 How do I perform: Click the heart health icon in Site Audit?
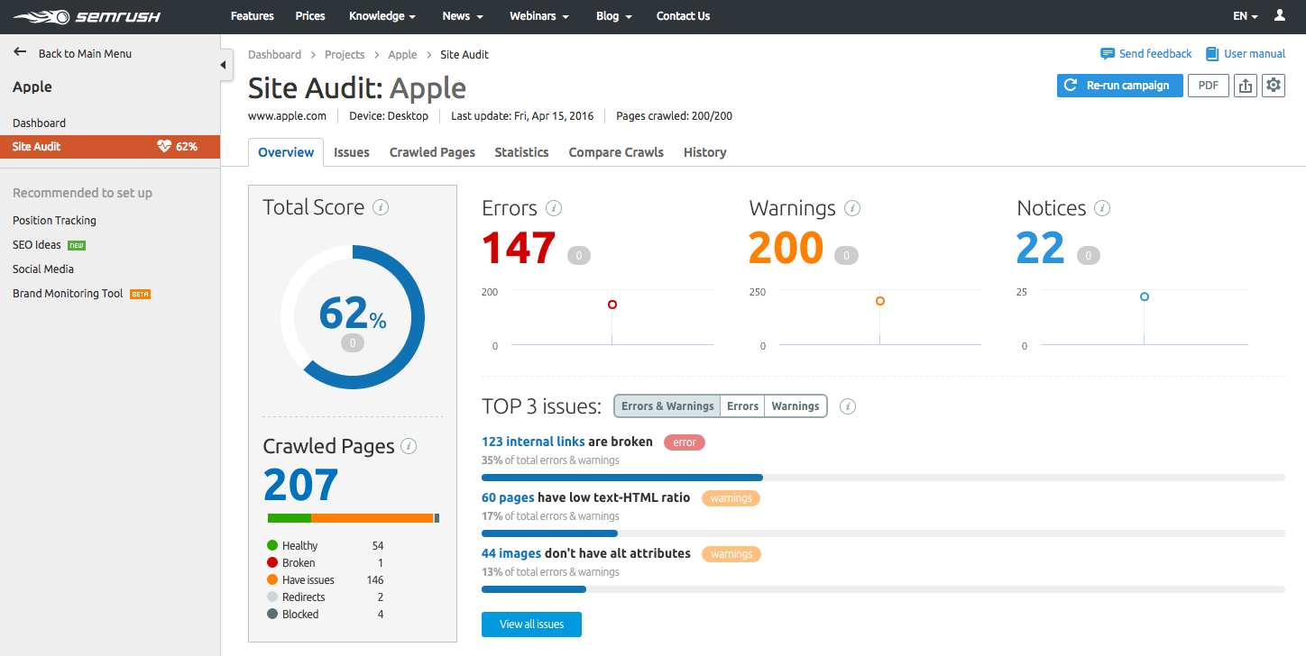[x=164, y=146]
